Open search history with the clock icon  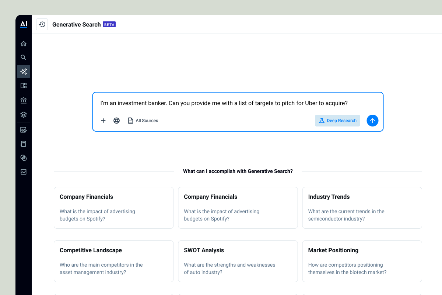pos(42,24)
